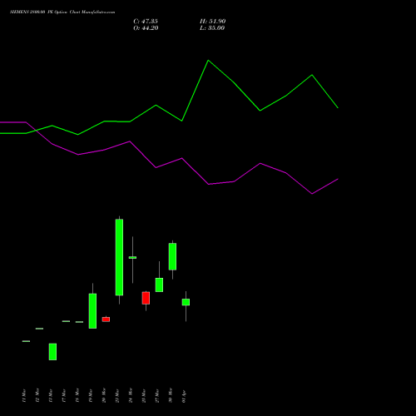
Task: Click the 23 Mar date label
Action: point(117,395)
